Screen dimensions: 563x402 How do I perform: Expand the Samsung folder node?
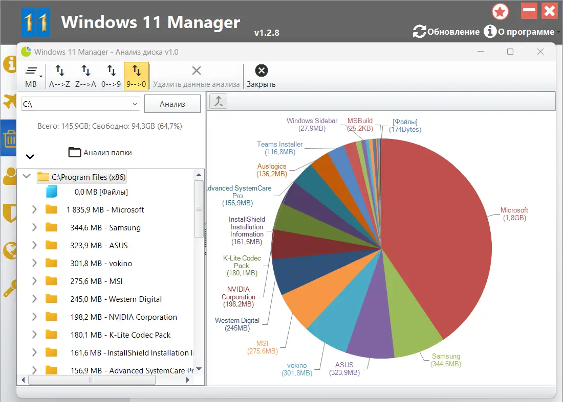34,227
